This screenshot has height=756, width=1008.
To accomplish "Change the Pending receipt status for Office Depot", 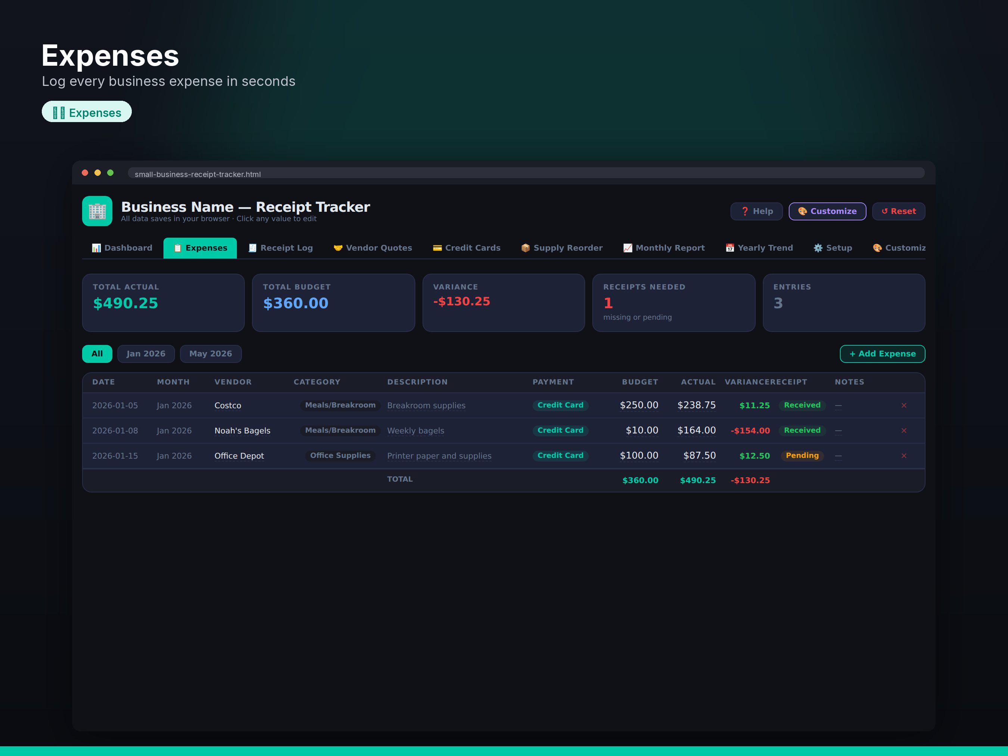I will click(802, 455).
